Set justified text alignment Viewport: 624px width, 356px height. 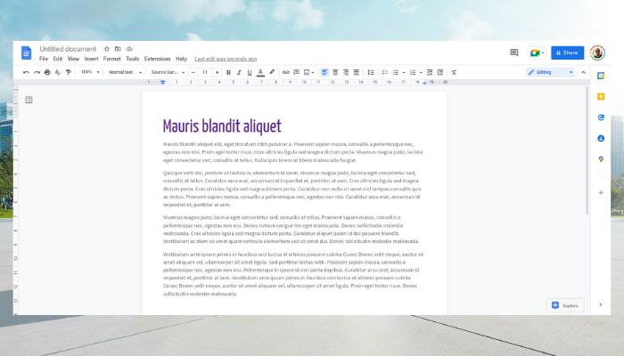(357, 72)
